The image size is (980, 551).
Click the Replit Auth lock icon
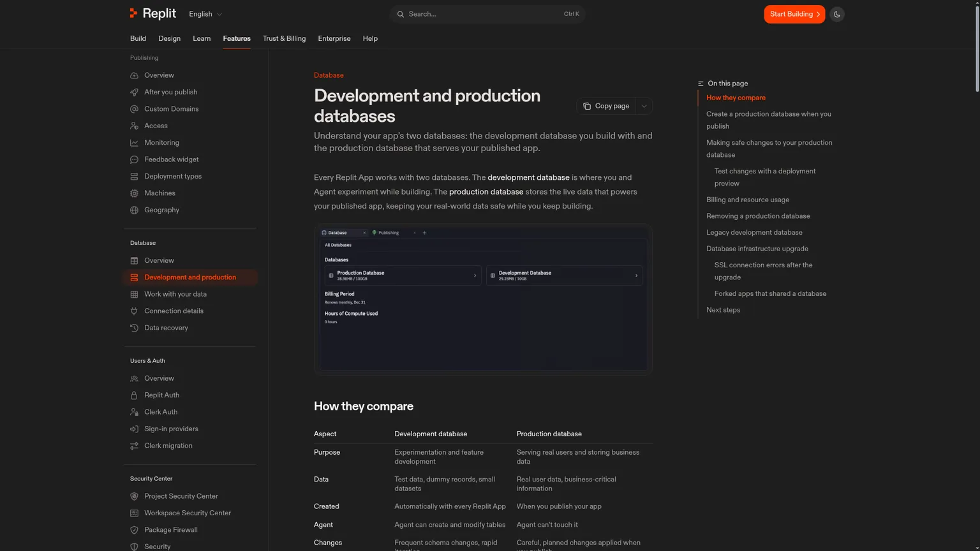(134, 395)
